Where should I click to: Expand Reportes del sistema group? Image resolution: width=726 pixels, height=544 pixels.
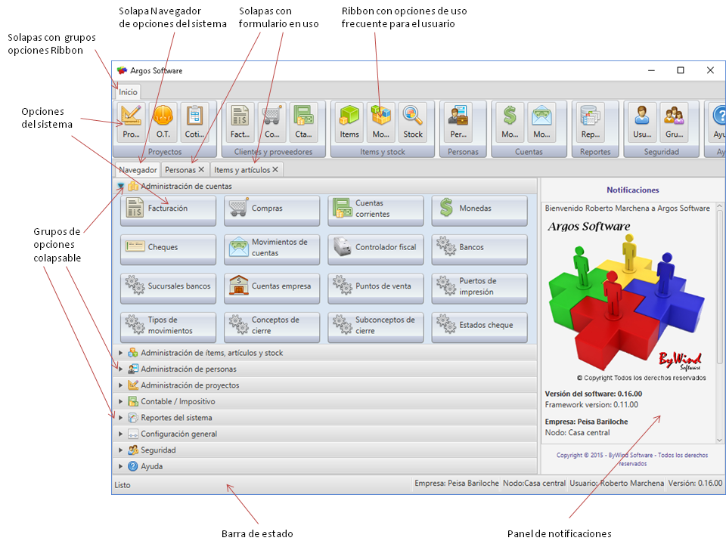click(x=120, y=418)
